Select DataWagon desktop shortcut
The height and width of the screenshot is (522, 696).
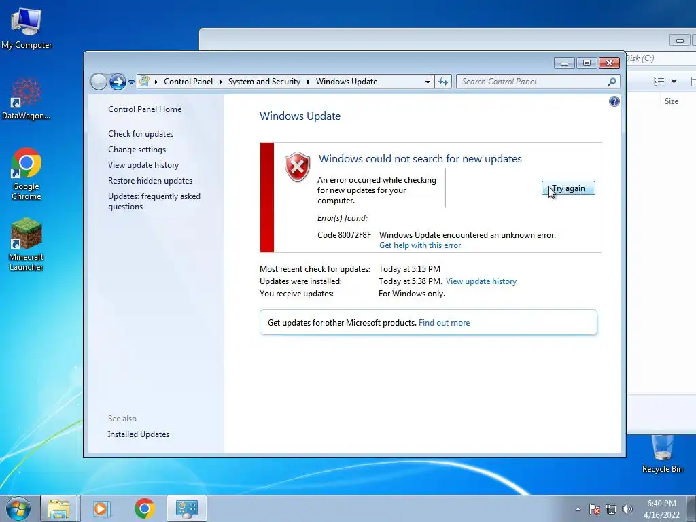pyautogui.click(x=27, y=98)
